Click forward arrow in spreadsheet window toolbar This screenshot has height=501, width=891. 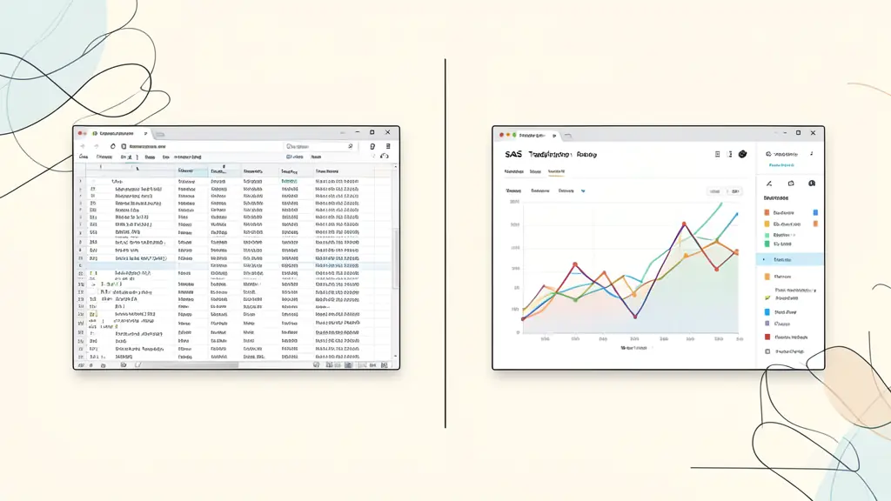(96, 146)
